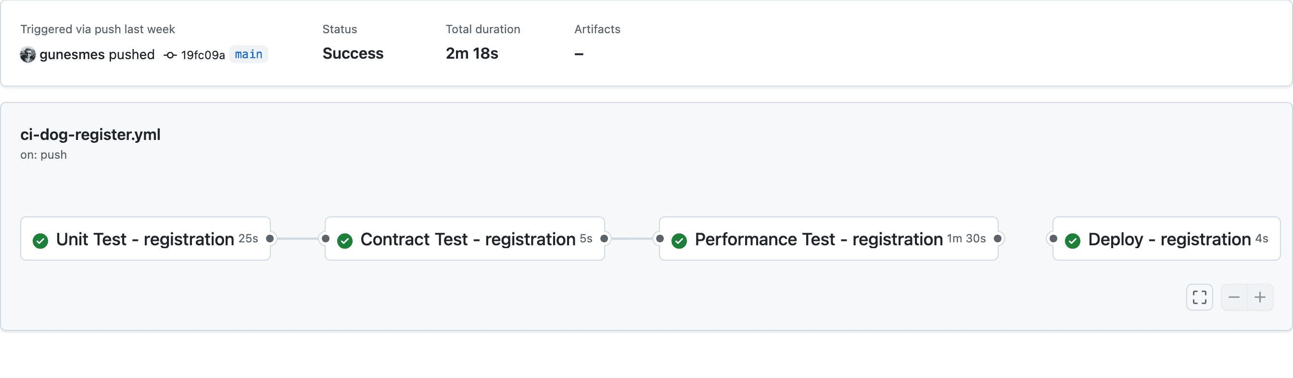Viewport: 1293px width, 378px height.
Task: Open commit 19fc09a
Action: coord(203,55)
